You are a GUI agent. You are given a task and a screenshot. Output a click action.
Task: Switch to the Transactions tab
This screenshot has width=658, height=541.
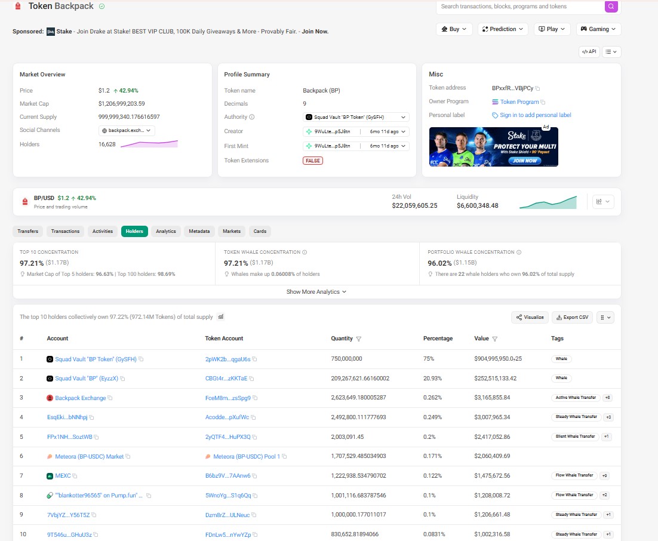pyautogui.click(x=65, y=231)
